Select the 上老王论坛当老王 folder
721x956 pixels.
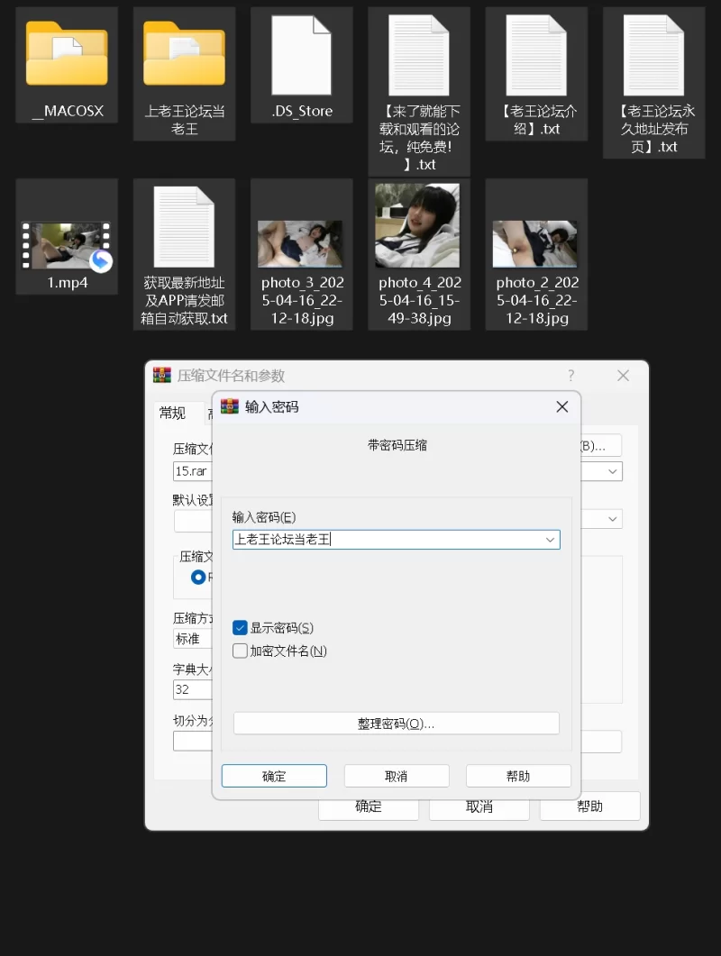pyautogui.click(x=184, y=74)
